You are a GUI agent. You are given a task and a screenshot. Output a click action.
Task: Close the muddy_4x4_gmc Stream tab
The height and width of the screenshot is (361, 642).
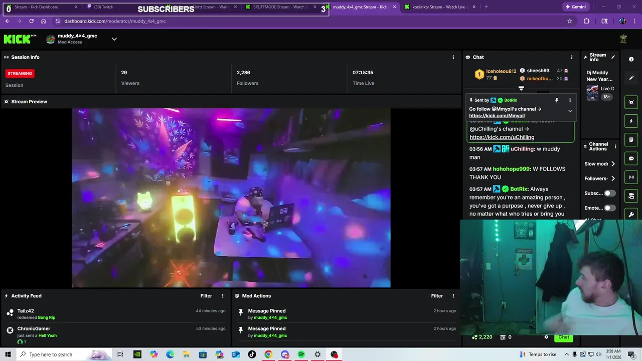pos(394,7)
